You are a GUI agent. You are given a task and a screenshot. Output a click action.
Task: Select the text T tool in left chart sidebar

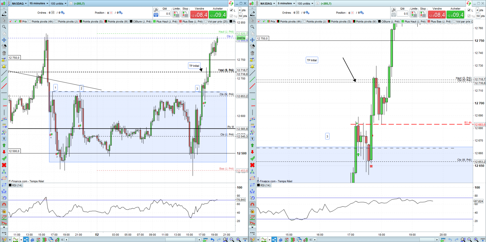[4, 139]
